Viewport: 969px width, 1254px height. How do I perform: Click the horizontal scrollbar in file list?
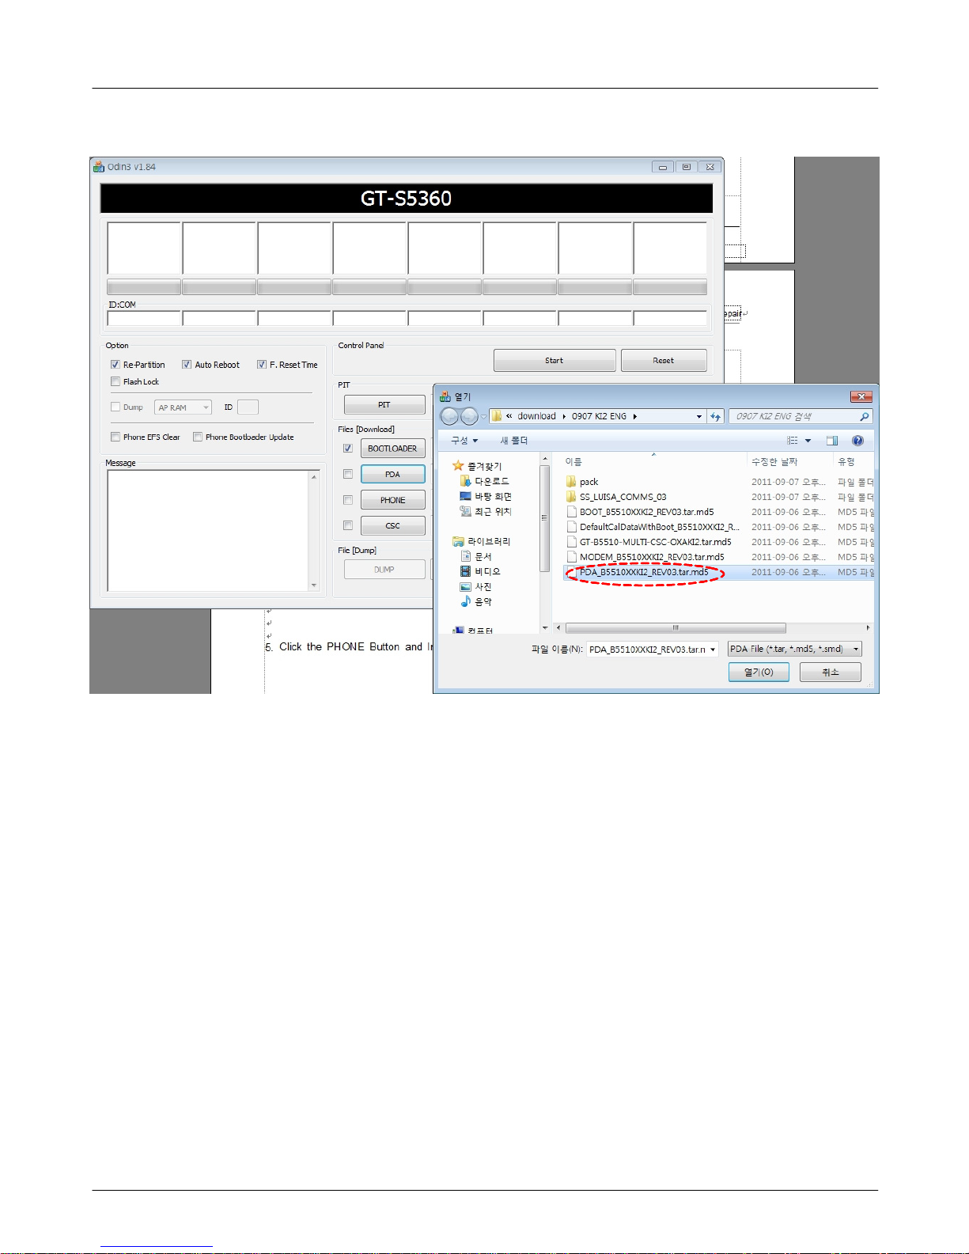676,627
